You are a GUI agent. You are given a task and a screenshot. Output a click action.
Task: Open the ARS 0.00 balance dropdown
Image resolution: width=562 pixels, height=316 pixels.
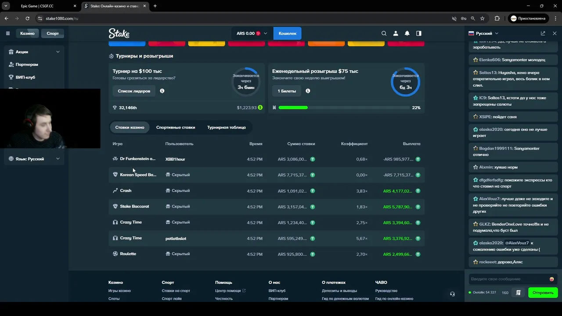[252, 33]
